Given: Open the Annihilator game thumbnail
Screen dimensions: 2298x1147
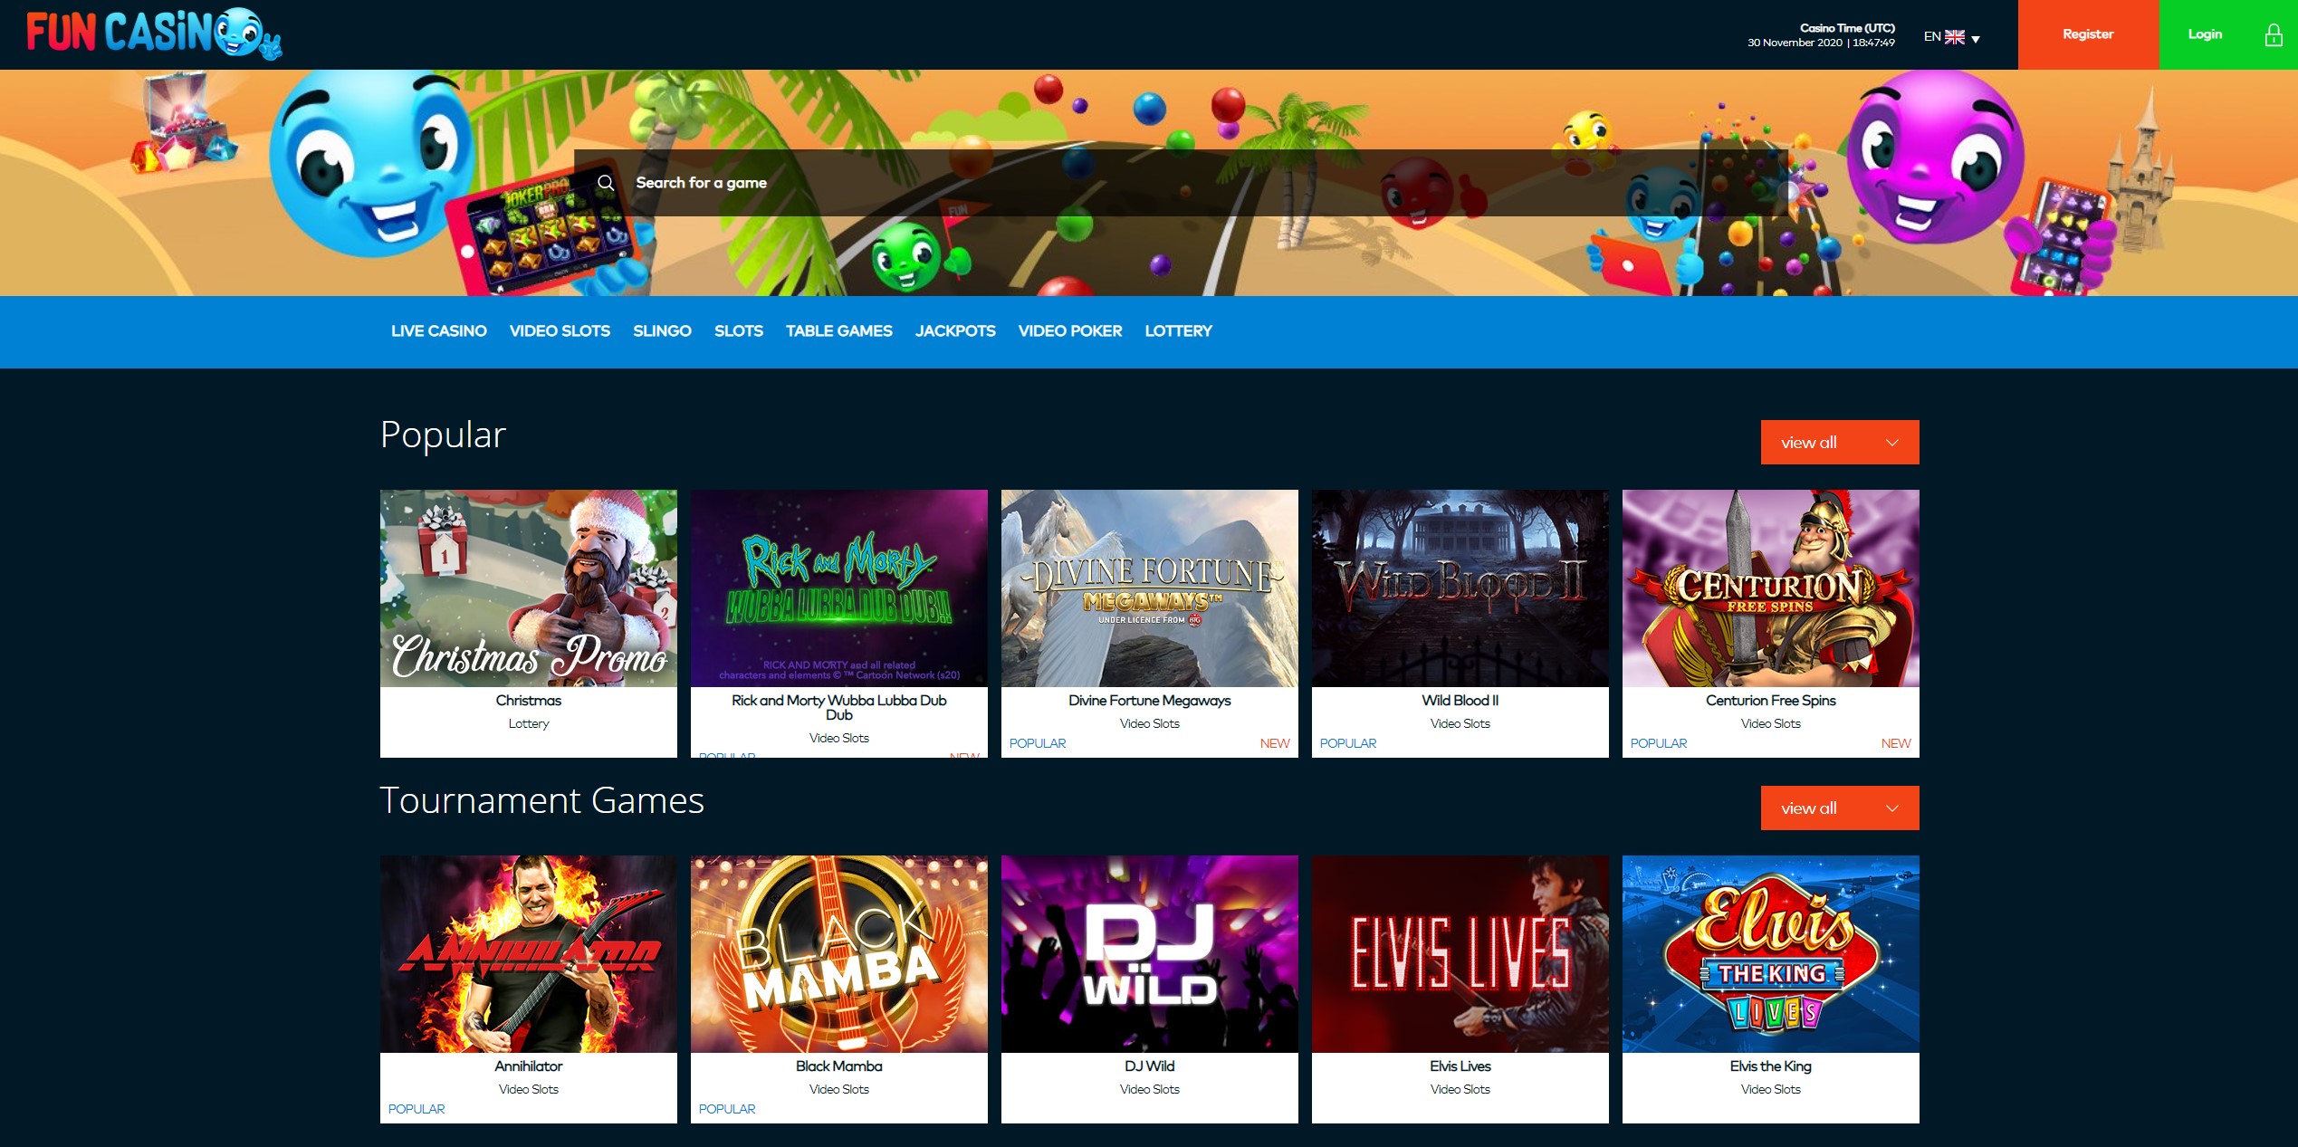Looking at the screenshot, I should click(x=529, y=954).
